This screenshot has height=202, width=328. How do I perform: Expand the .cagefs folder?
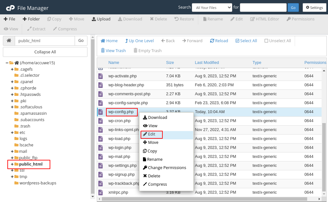pyautogui.click(x=12, y=69)
